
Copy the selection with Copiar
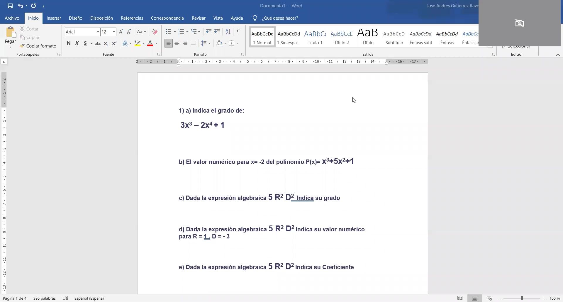(x=30, y=38)
